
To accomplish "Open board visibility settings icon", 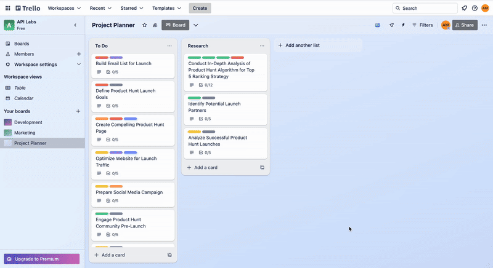I will click(x=155, y=25).
